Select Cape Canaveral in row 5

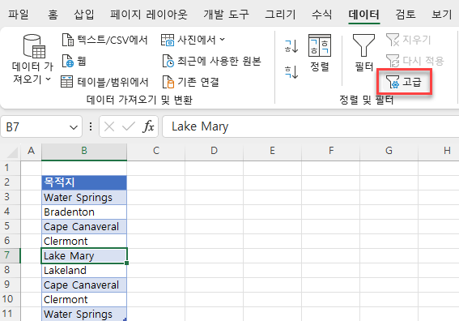[x=84, y=226]
